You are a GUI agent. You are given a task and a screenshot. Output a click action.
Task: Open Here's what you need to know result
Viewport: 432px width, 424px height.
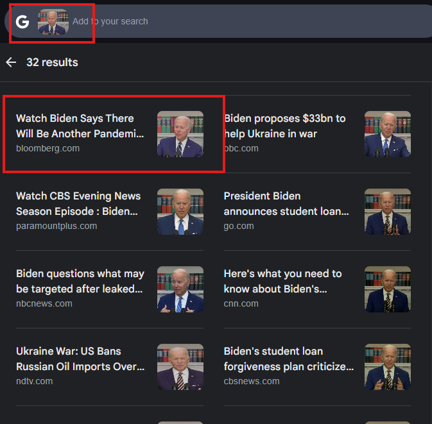click(317, 289)
